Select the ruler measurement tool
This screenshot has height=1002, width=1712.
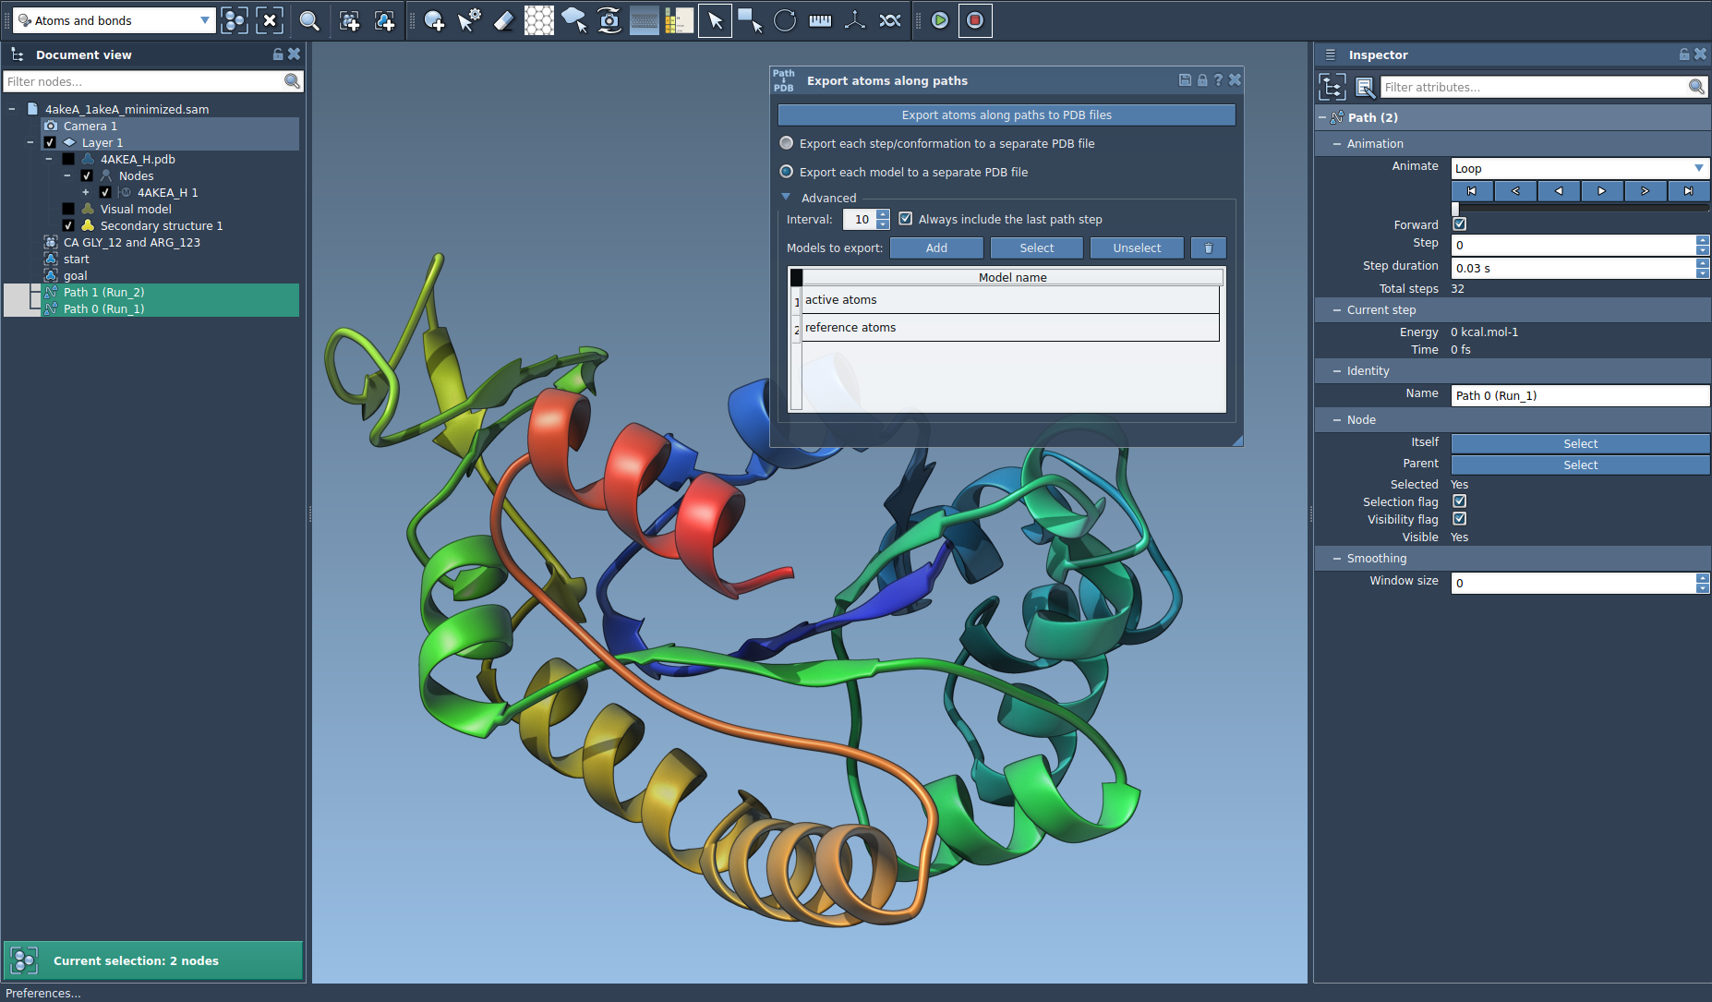coord(820,20)
